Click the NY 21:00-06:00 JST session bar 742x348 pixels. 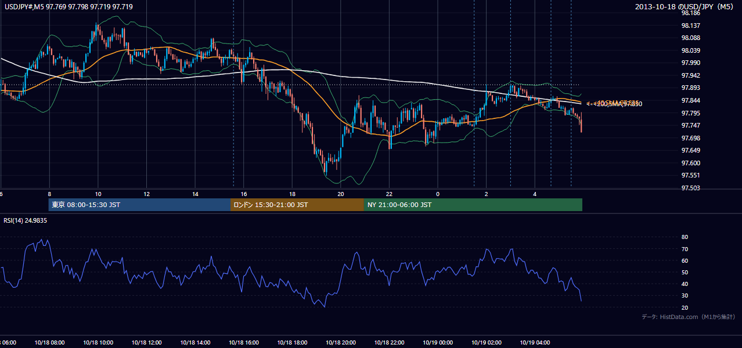473,205
